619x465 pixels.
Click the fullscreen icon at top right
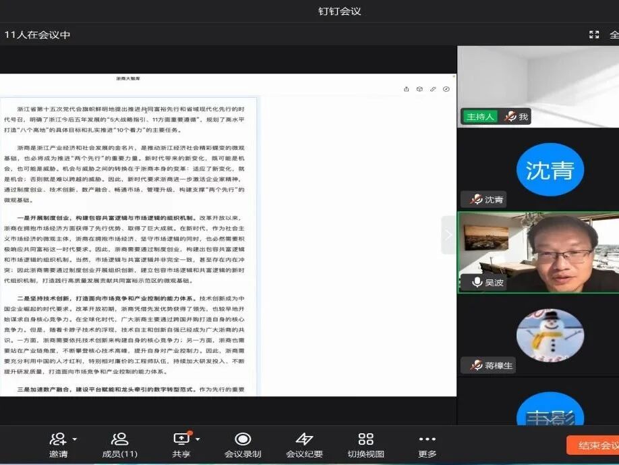point(594,34)
